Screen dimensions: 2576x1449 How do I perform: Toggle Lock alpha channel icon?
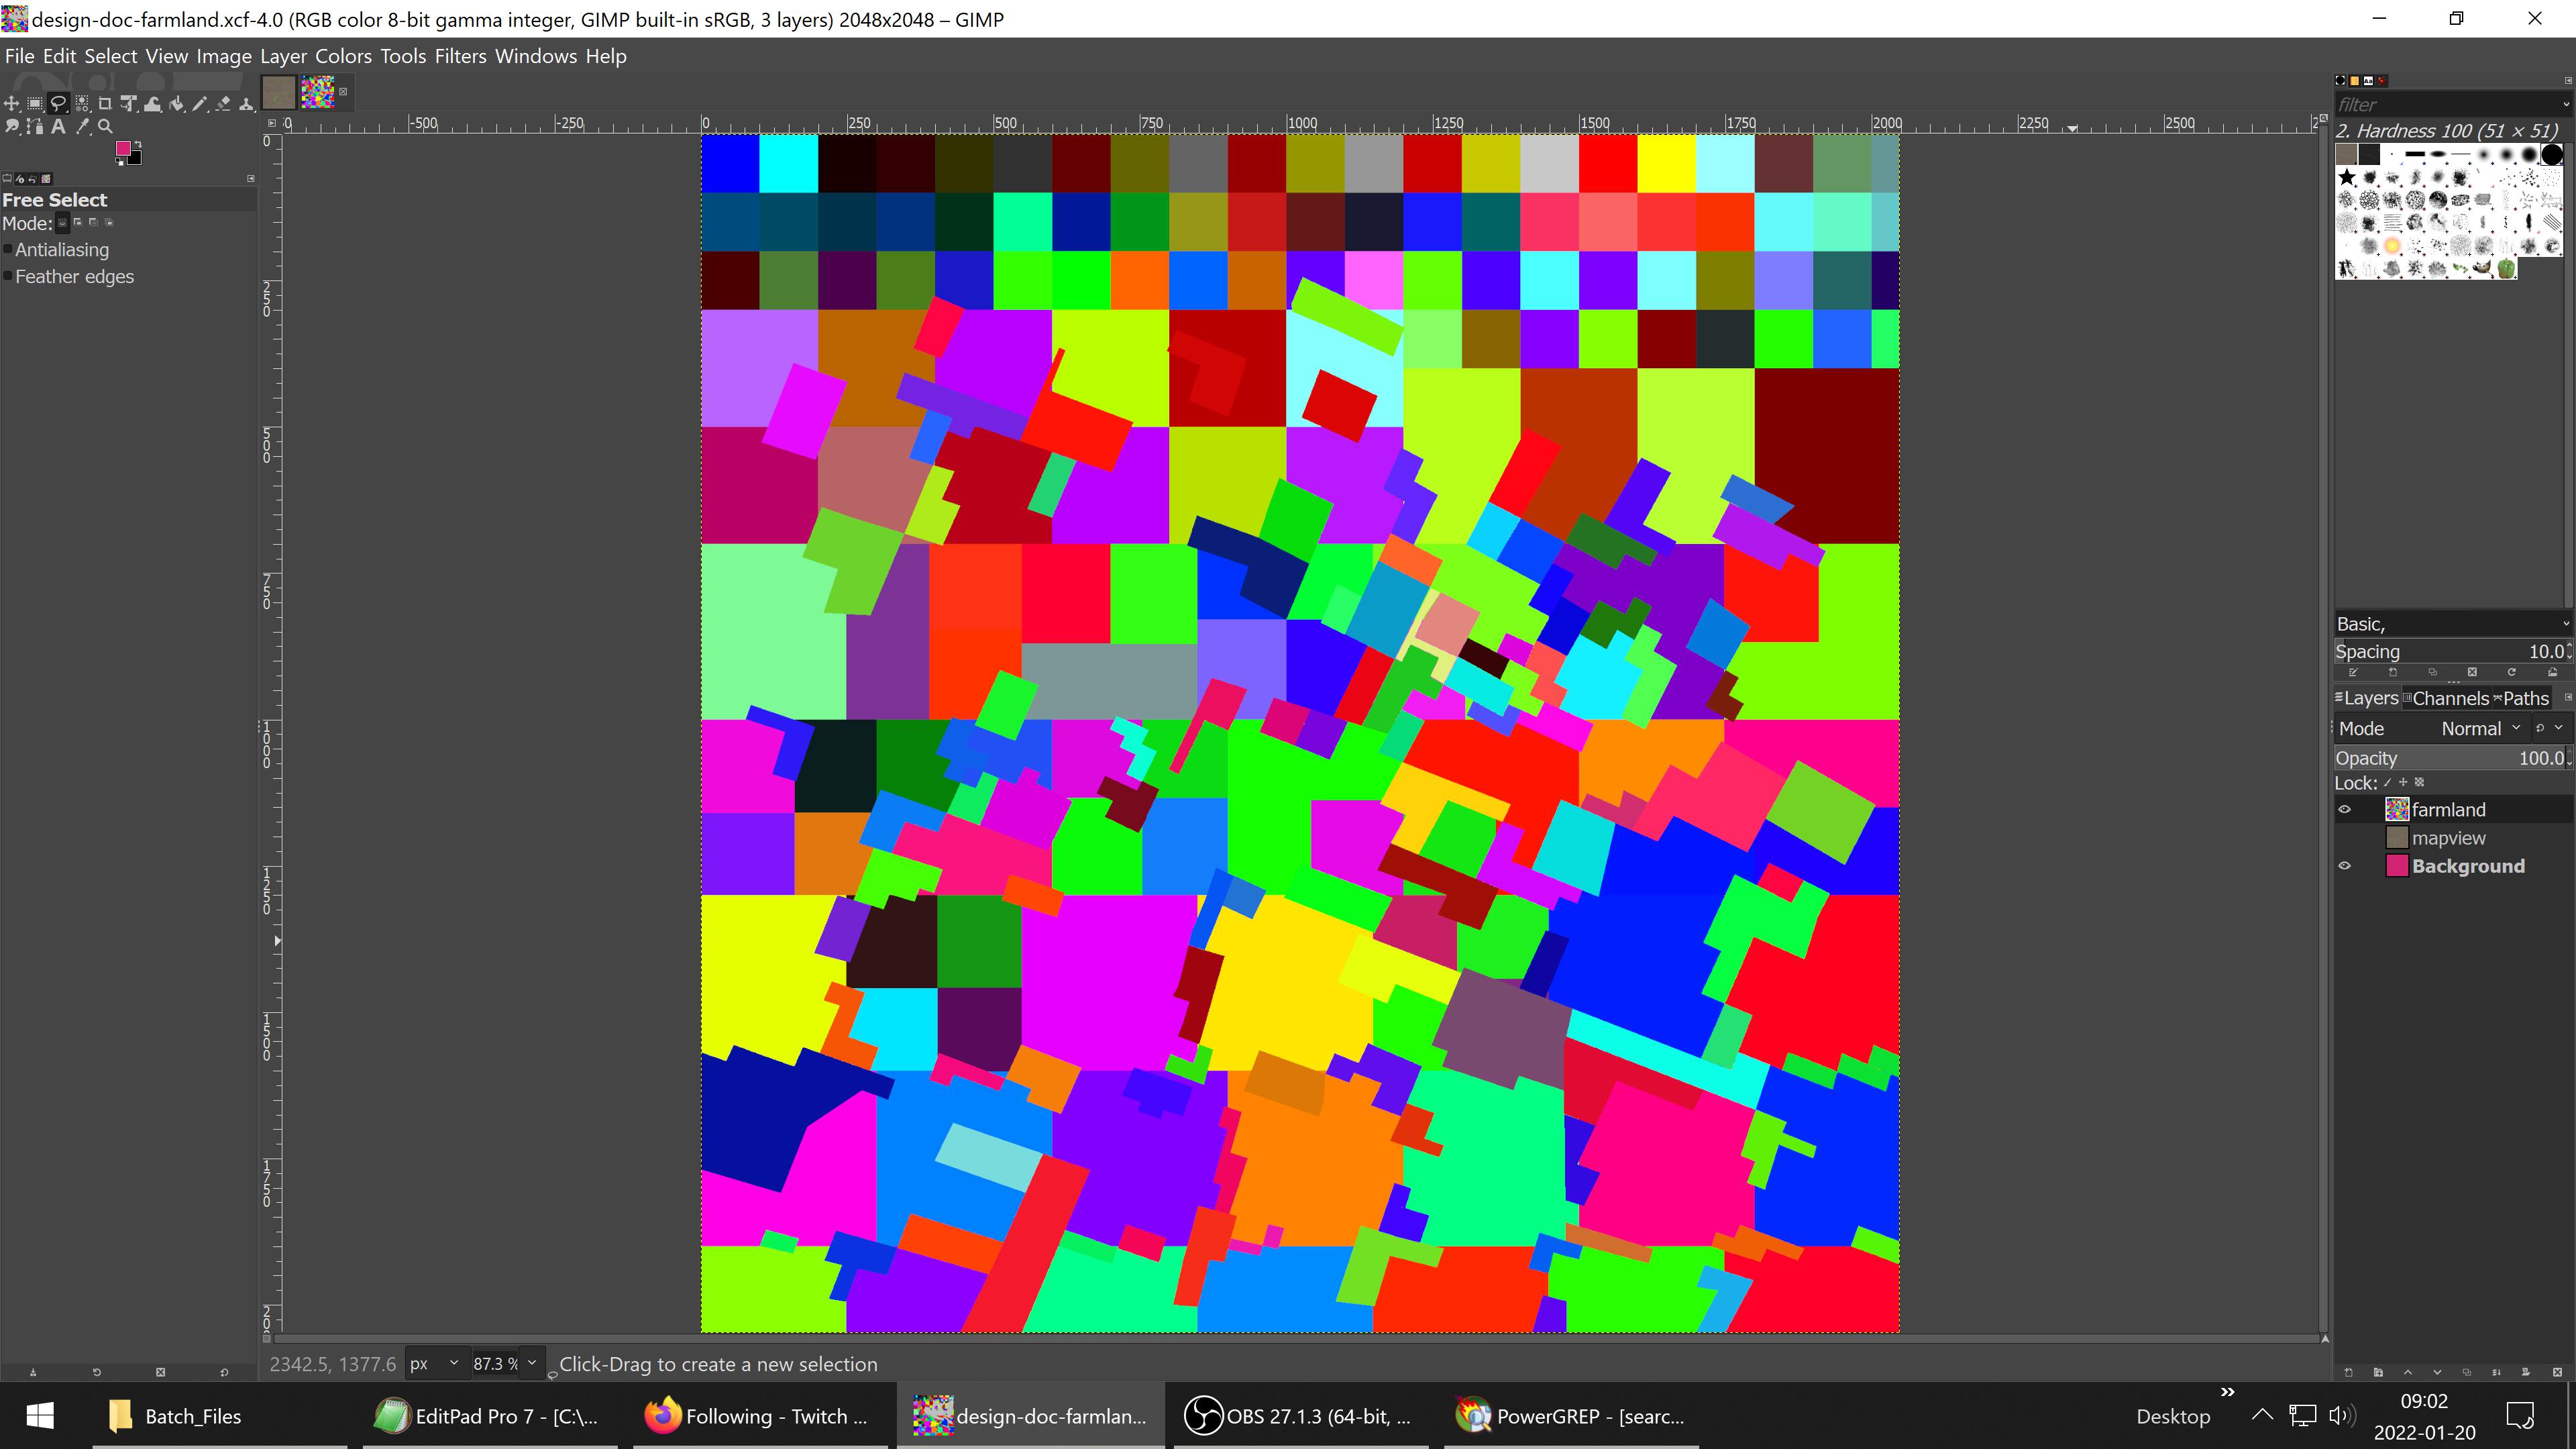point(2420,783)
